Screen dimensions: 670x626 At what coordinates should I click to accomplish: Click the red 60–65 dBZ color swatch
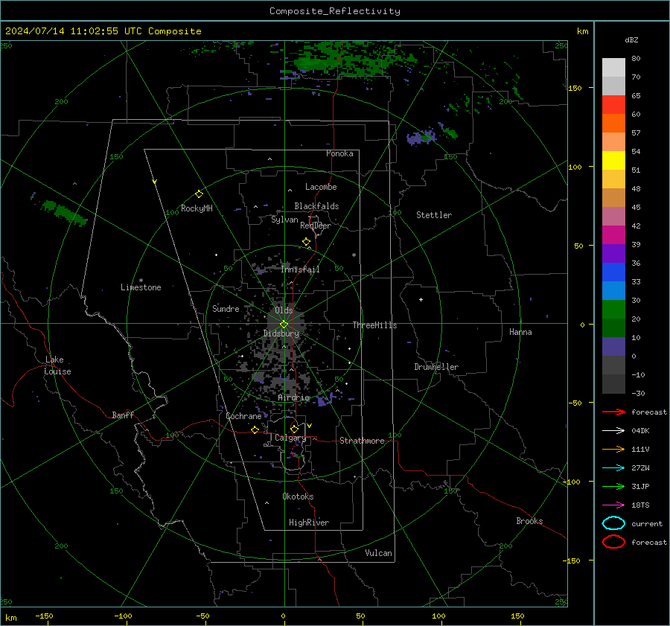613,105
